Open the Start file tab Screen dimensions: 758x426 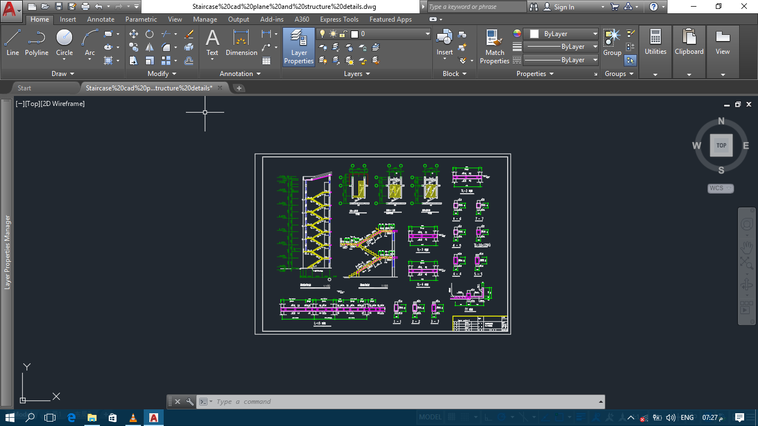(24, 88)
